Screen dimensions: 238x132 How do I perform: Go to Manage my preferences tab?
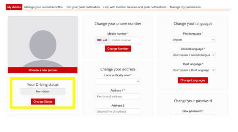(185, 7)
